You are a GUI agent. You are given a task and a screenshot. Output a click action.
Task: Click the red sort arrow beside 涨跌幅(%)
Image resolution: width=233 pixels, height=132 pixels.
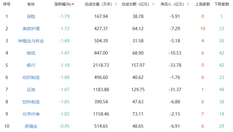(73, 4)
